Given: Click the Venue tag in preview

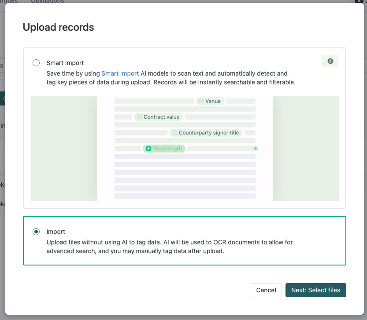Looking at the screenshot, I should (x=210, y=101).
